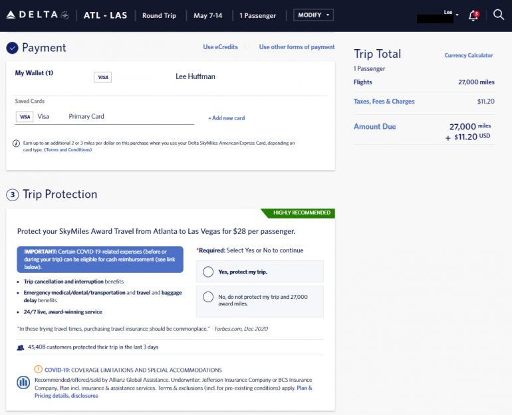The width and height of the screenshot is (512, 415).
Task: Click the Payment checkmark circle icon
Action: pos(12,48)
